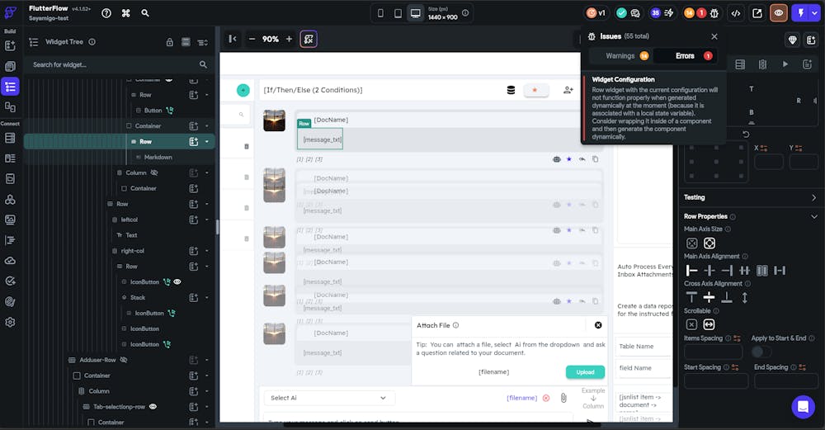Viewport: 825px width, 430px height.
Task: Select the Text tree item
Action: tap(131, 235)
